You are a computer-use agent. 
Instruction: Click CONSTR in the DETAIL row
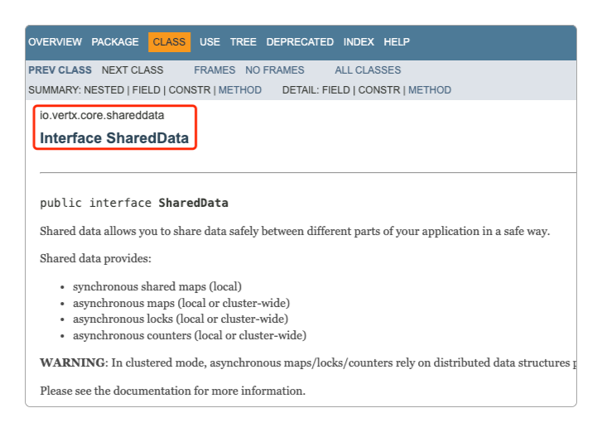(x=379, y=90)
